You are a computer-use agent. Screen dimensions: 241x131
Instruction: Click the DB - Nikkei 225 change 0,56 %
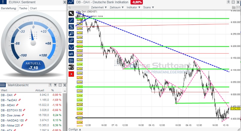click(x=57, y=125)
